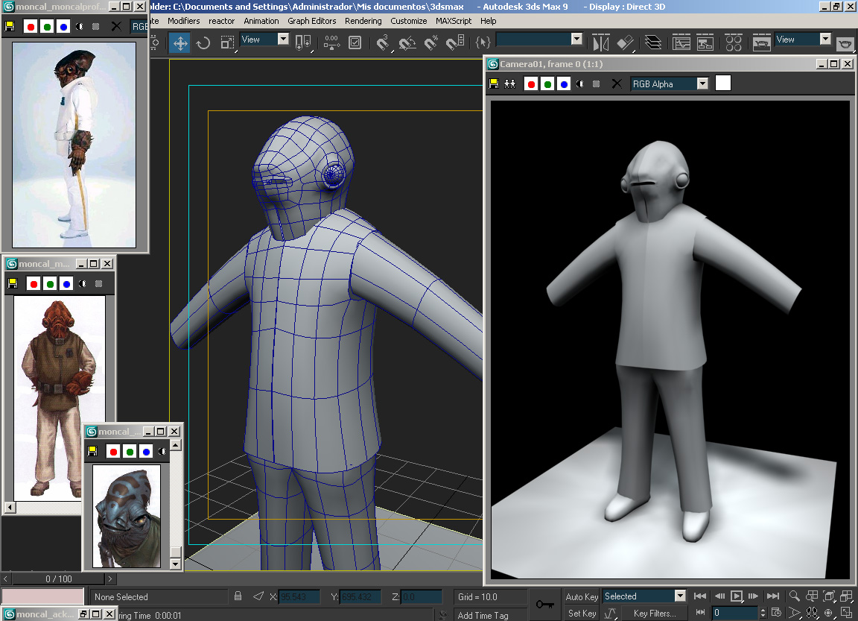The image size is (858, 621).
Task: Toggle blue channel in Camera01 window
Action: [564, 83]
